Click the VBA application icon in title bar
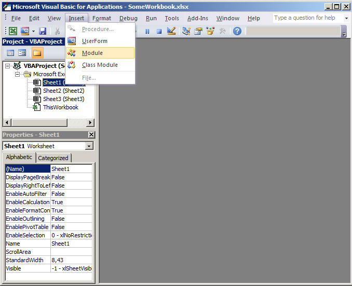Image resolution: width=352 pixels, height=286 pixels. click(7, 7)
